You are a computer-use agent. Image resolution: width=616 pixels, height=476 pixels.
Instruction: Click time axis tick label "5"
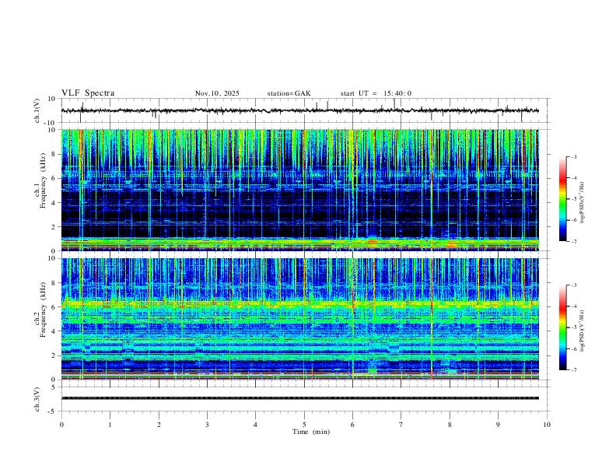pos(304,425)
